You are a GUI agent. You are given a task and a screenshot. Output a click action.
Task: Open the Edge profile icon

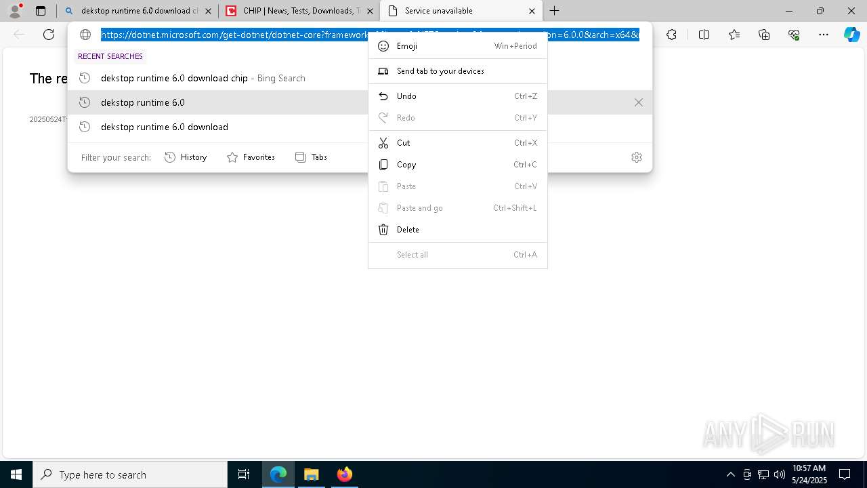pos(15,11)
